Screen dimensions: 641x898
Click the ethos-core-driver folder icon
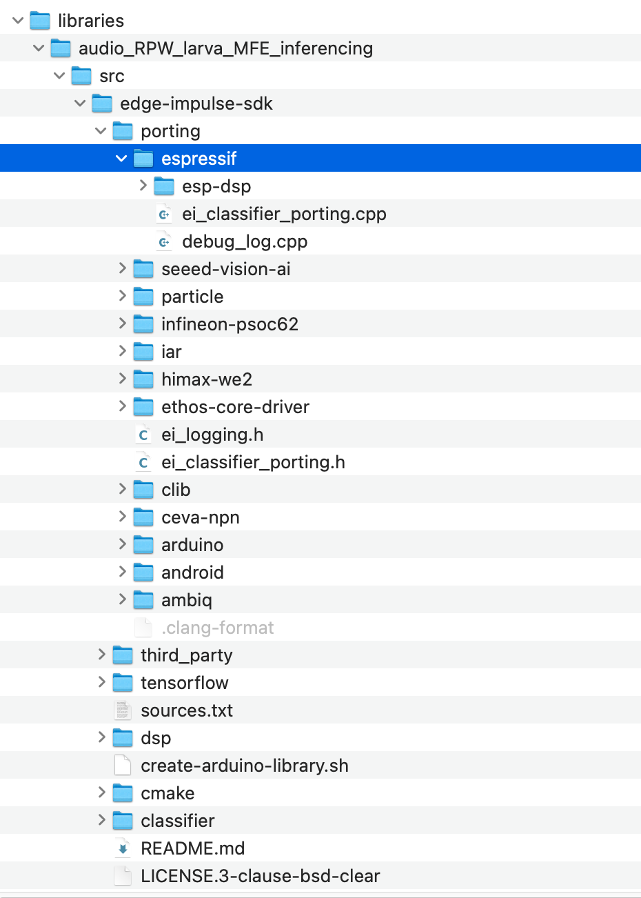point(143,407)
